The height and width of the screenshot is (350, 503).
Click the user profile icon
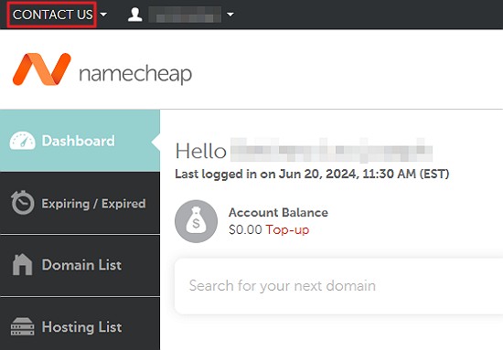click(134, 15)
